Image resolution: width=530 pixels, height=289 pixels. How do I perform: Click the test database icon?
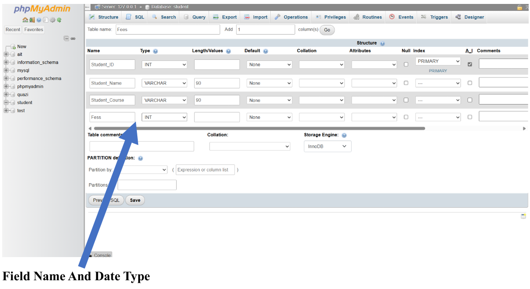coord(13,111)
